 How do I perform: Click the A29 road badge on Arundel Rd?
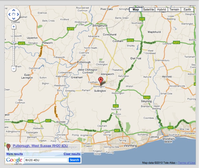pos(30,121)
